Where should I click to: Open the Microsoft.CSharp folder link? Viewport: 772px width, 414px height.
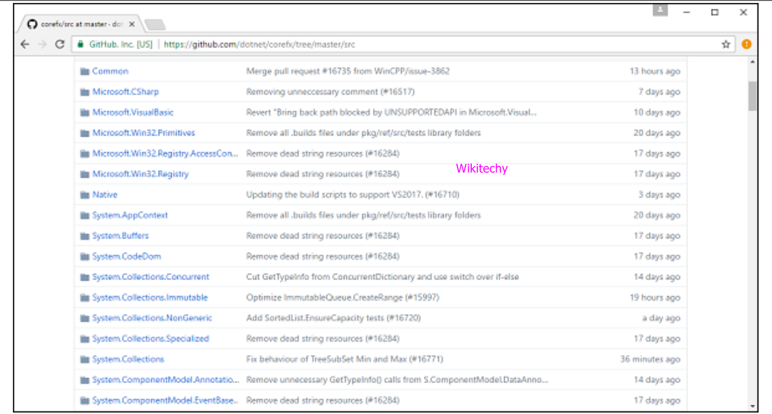coord(125,92)
